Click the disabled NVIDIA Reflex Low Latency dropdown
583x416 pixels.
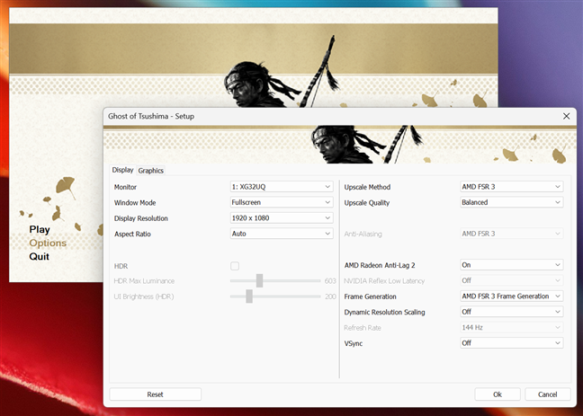pyautogui.click(x=512, y=280)
